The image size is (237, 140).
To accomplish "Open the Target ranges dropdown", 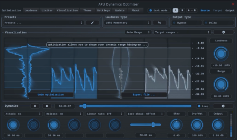I will click(x=182, y=32).
